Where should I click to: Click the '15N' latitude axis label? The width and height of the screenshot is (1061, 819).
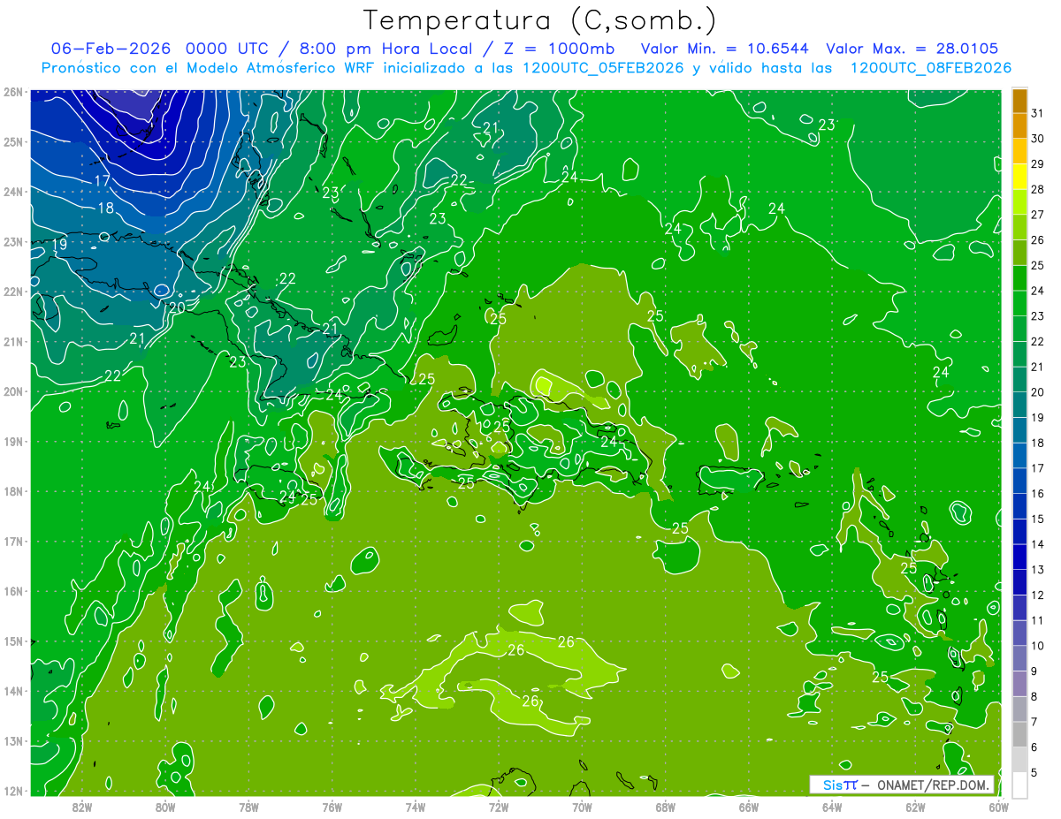click(12, 641)
